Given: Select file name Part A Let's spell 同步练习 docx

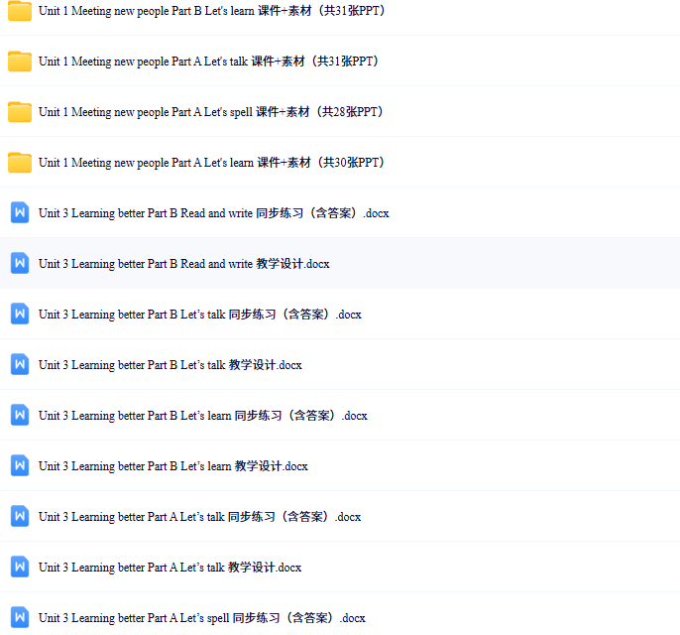Looking at the screenshot, I should pyautogui.click(x=201, y=618).
